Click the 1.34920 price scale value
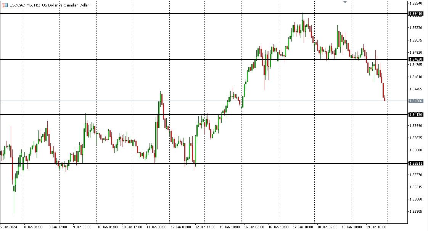 point(416,52)
